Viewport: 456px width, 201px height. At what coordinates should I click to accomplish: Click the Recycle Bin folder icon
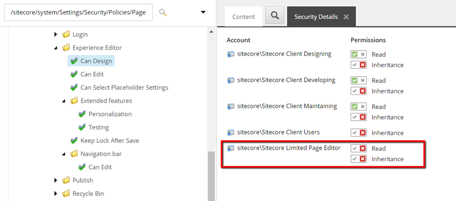click(66, 193)
